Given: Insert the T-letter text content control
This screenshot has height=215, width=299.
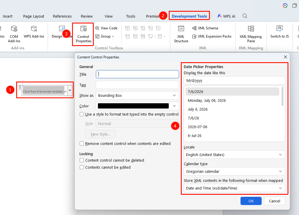Looking at the screenshot, I should (127, 28).
